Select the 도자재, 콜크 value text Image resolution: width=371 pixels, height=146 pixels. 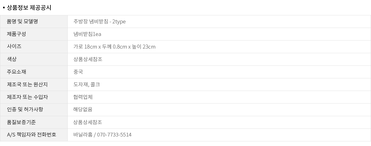click(x=87, y=85)
